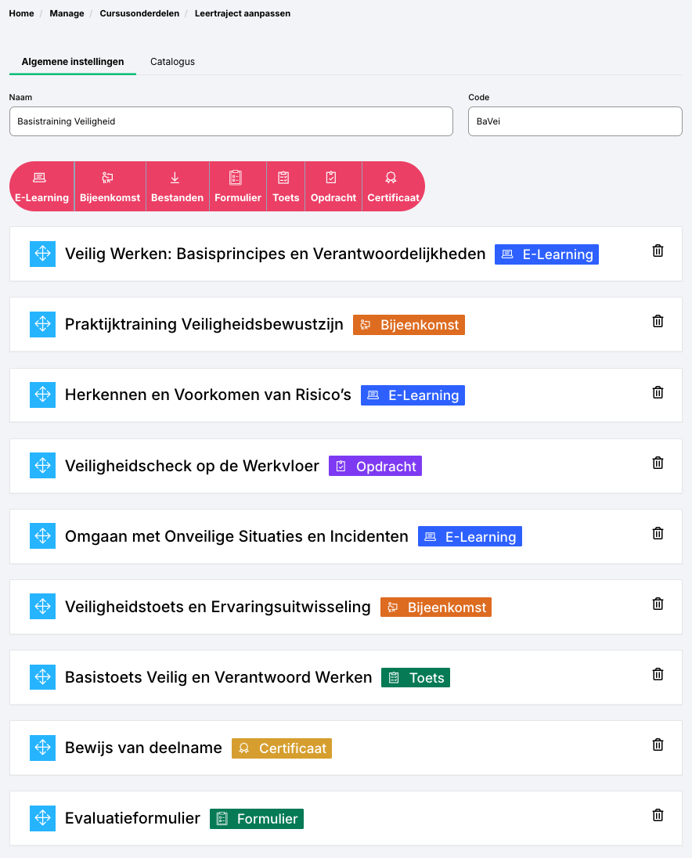Click into the Naam input field
This screenshot has width=692, height=858.
click(x=231, y=122)
